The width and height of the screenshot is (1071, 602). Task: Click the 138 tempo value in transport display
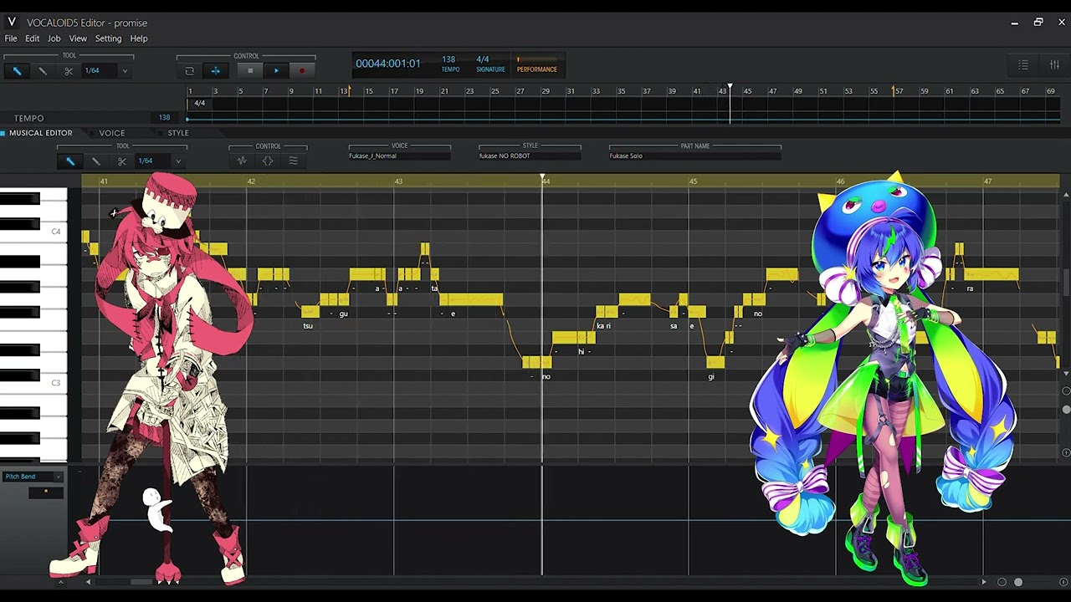[x=449, y=59]
